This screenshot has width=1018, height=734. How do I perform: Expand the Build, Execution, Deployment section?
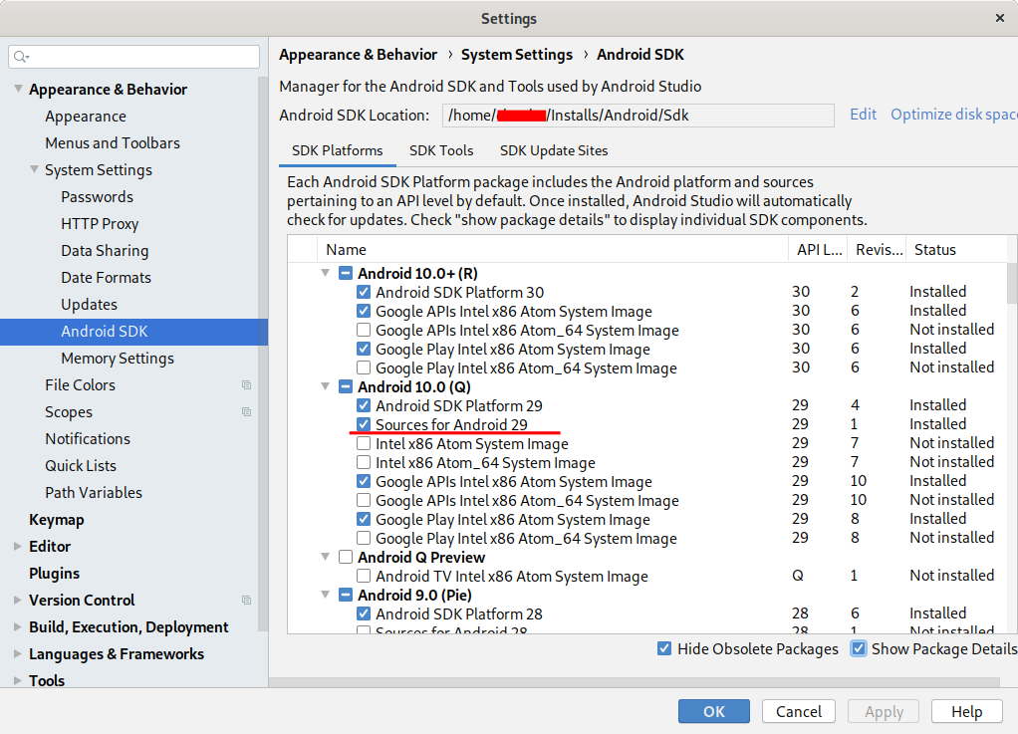coord(16,627)
